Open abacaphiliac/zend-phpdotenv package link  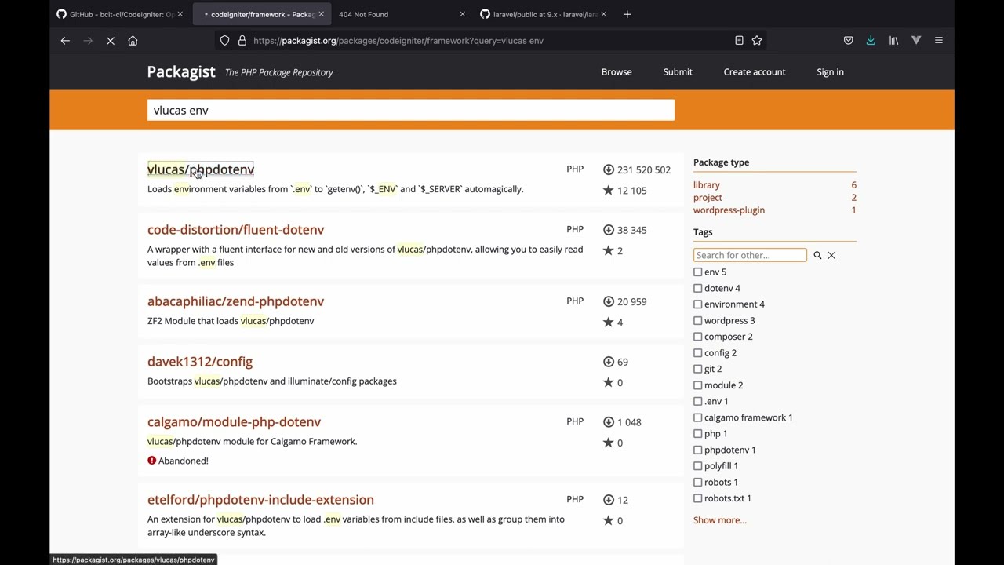tap(235, 301)
